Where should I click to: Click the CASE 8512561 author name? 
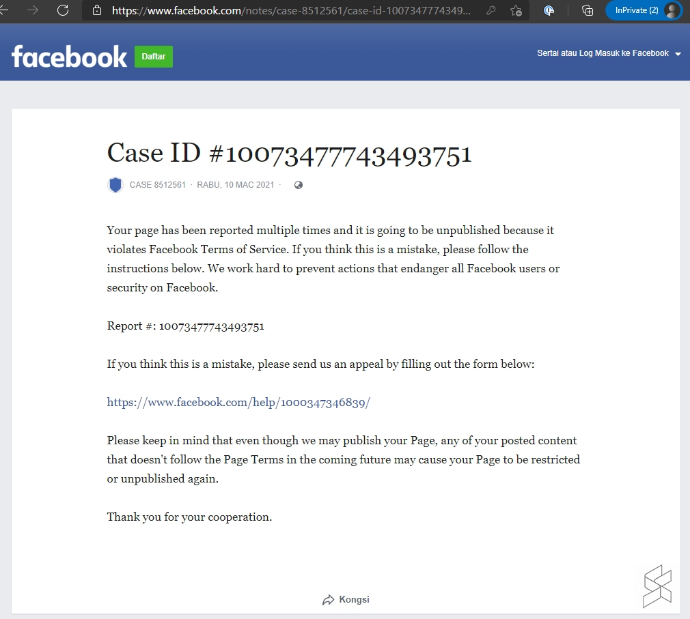tap(157, 185)
